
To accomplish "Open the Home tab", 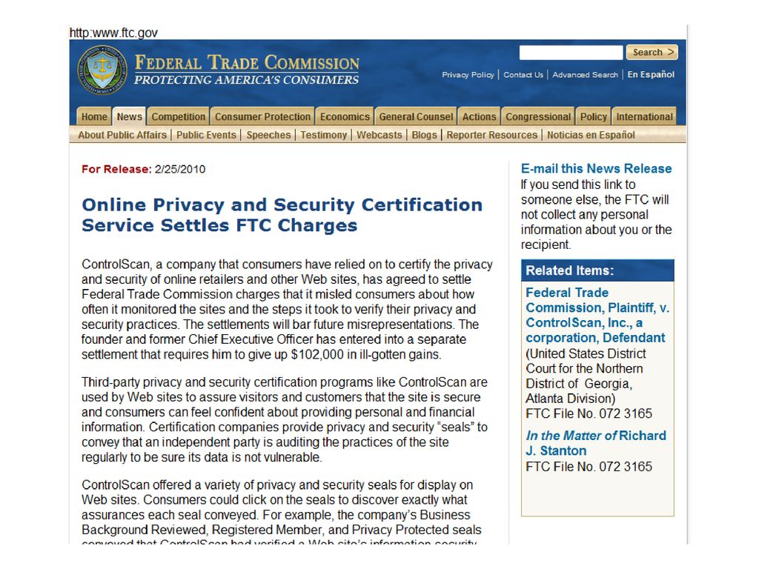I will coord(94,116).
